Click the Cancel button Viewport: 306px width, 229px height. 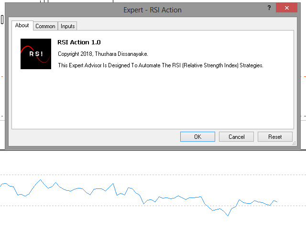pos(236,137)
